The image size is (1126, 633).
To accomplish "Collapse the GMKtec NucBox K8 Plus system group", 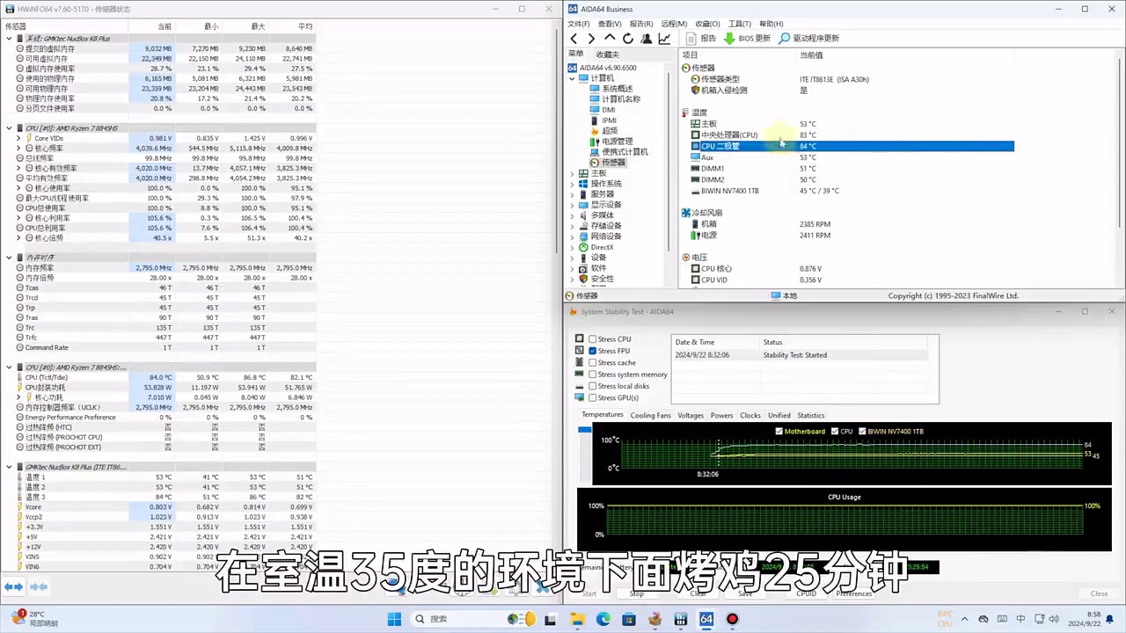I will tap(10, 39).
